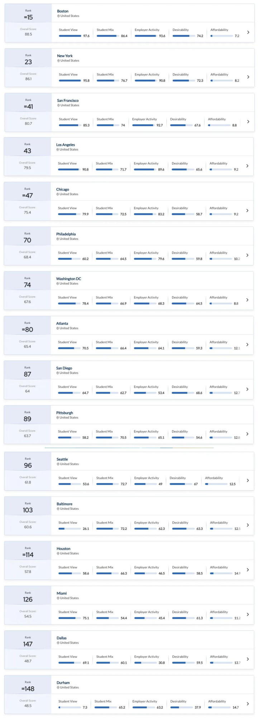Click the location pin icon under San Francisco

pos(58,105)
